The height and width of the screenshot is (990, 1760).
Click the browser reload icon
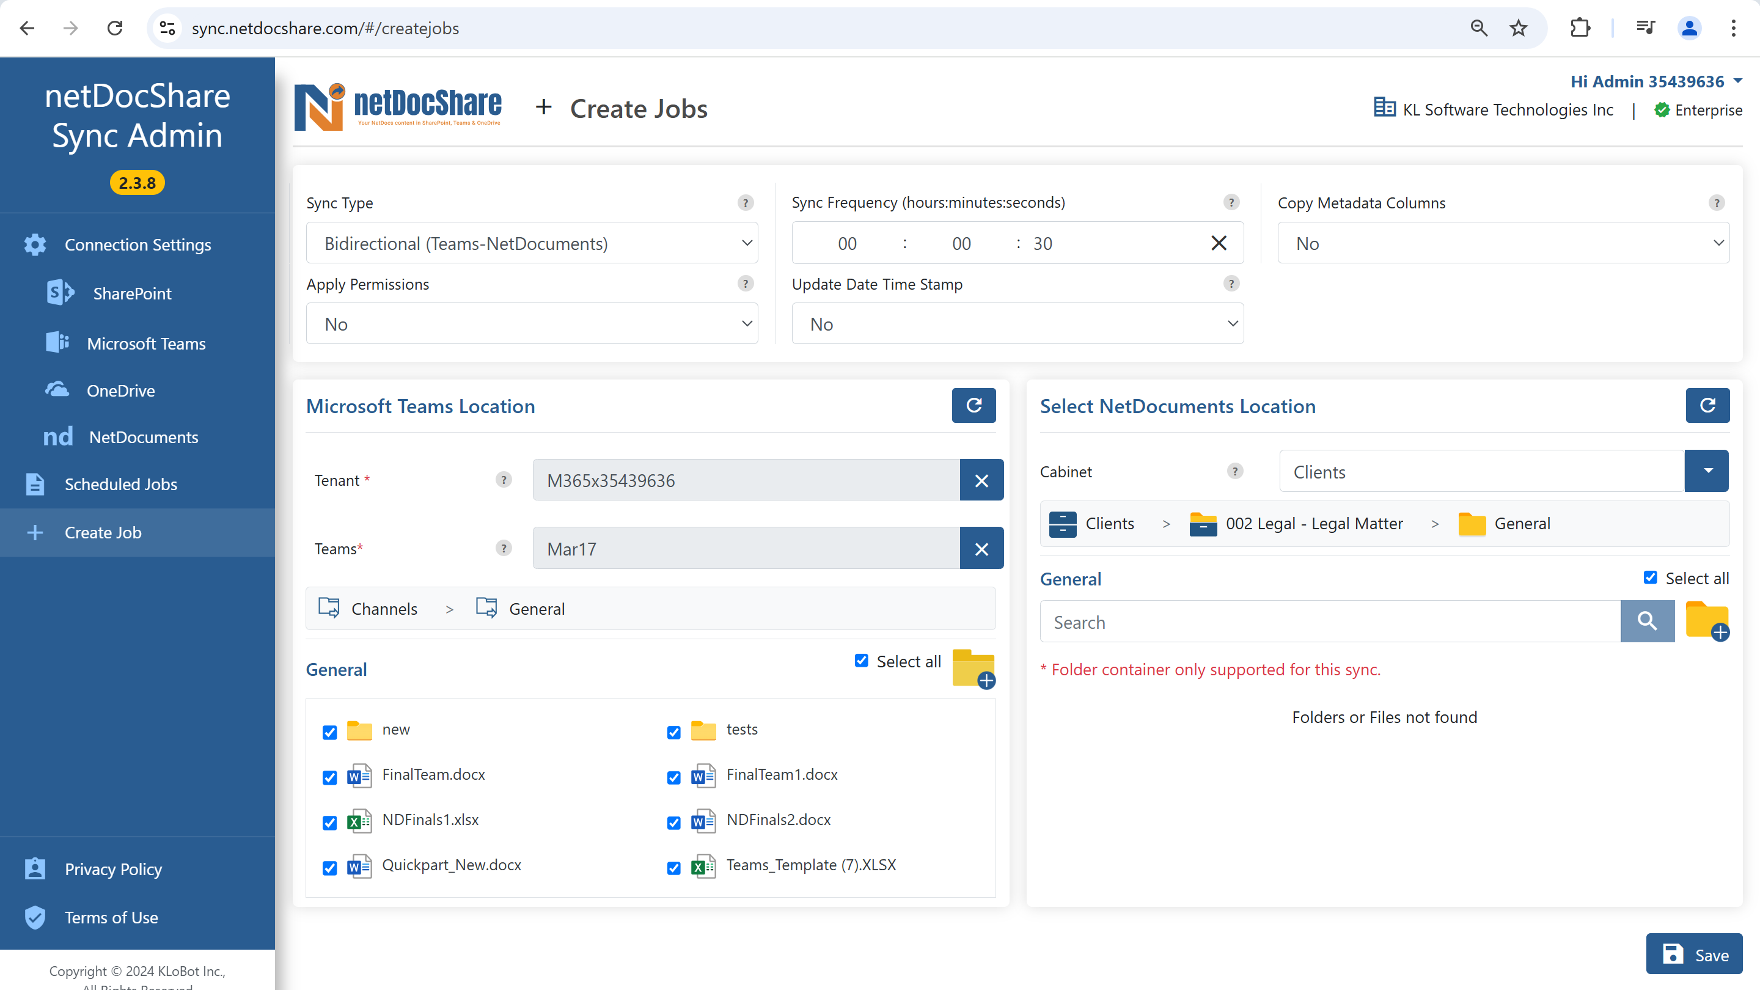click(115, 28)
